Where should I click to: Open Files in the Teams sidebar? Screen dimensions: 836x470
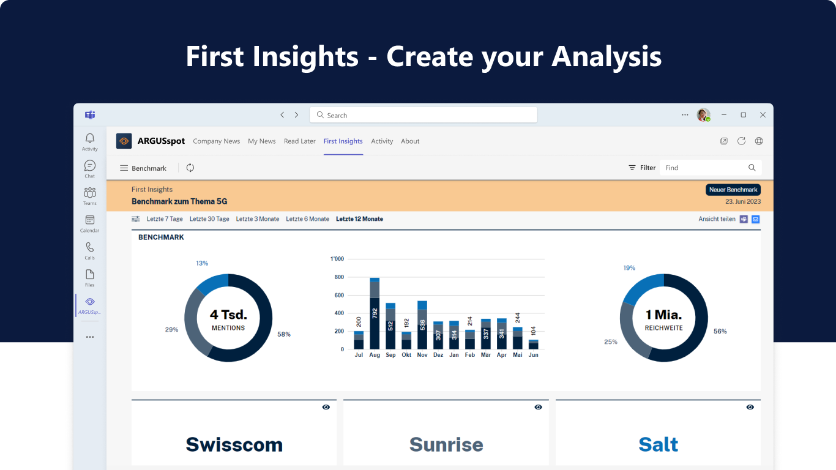(90, 278)
